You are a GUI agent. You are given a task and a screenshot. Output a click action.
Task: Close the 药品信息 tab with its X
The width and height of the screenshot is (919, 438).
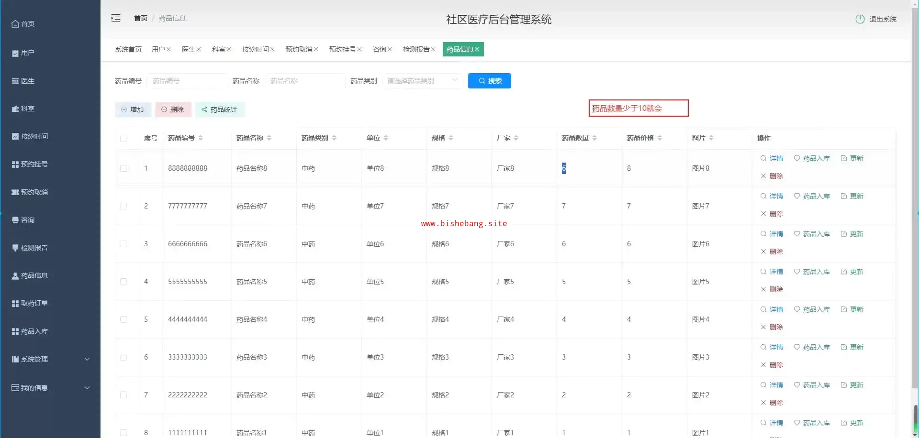(477, 49)
